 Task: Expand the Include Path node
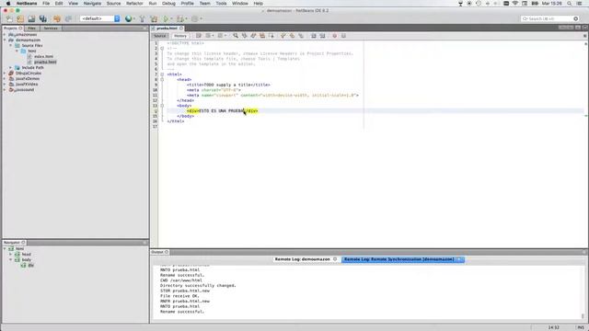11,67
